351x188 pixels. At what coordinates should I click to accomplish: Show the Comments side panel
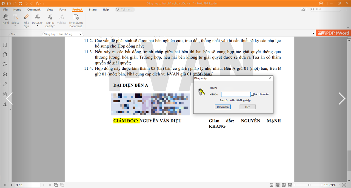click(5, 65)
